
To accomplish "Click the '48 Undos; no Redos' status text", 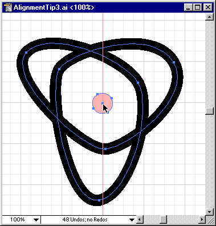I will pos(85,220).
